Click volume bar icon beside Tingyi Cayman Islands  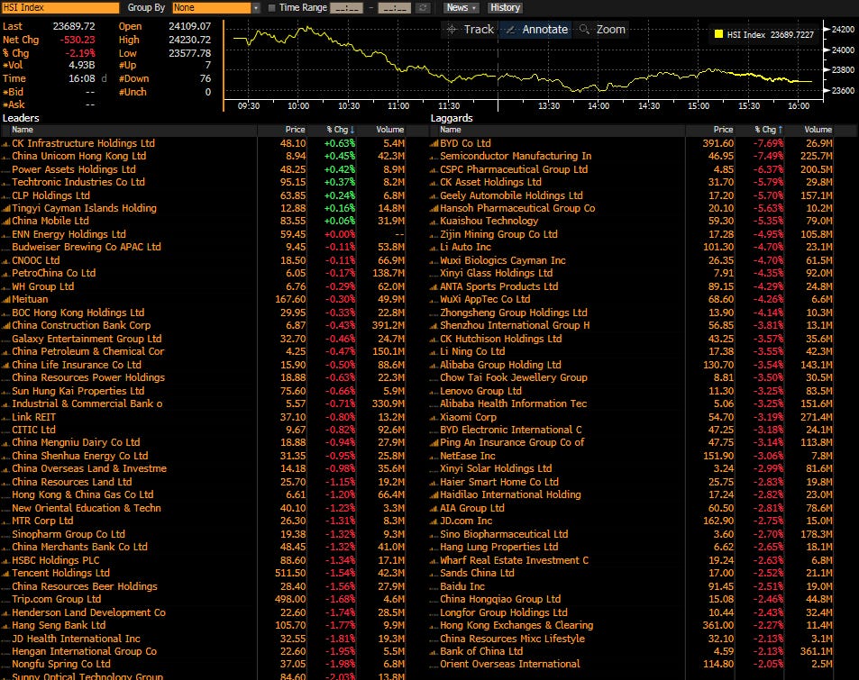[5, 209]
